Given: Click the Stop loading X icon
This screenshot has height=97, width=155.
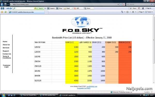Looking at the screenshot, I should click(x=124, y=4).
